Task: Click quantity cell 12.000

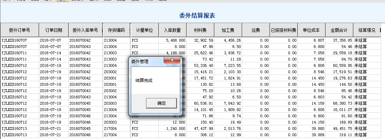Action: (x=172, y=123)
